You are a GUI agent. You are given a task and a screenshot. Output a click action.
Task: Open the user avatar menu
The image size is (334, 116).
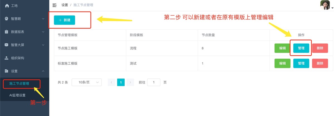click(325, 5)
